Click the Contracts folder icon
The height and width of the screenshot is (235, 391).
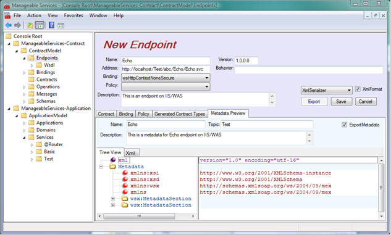[x=32, y=80]
